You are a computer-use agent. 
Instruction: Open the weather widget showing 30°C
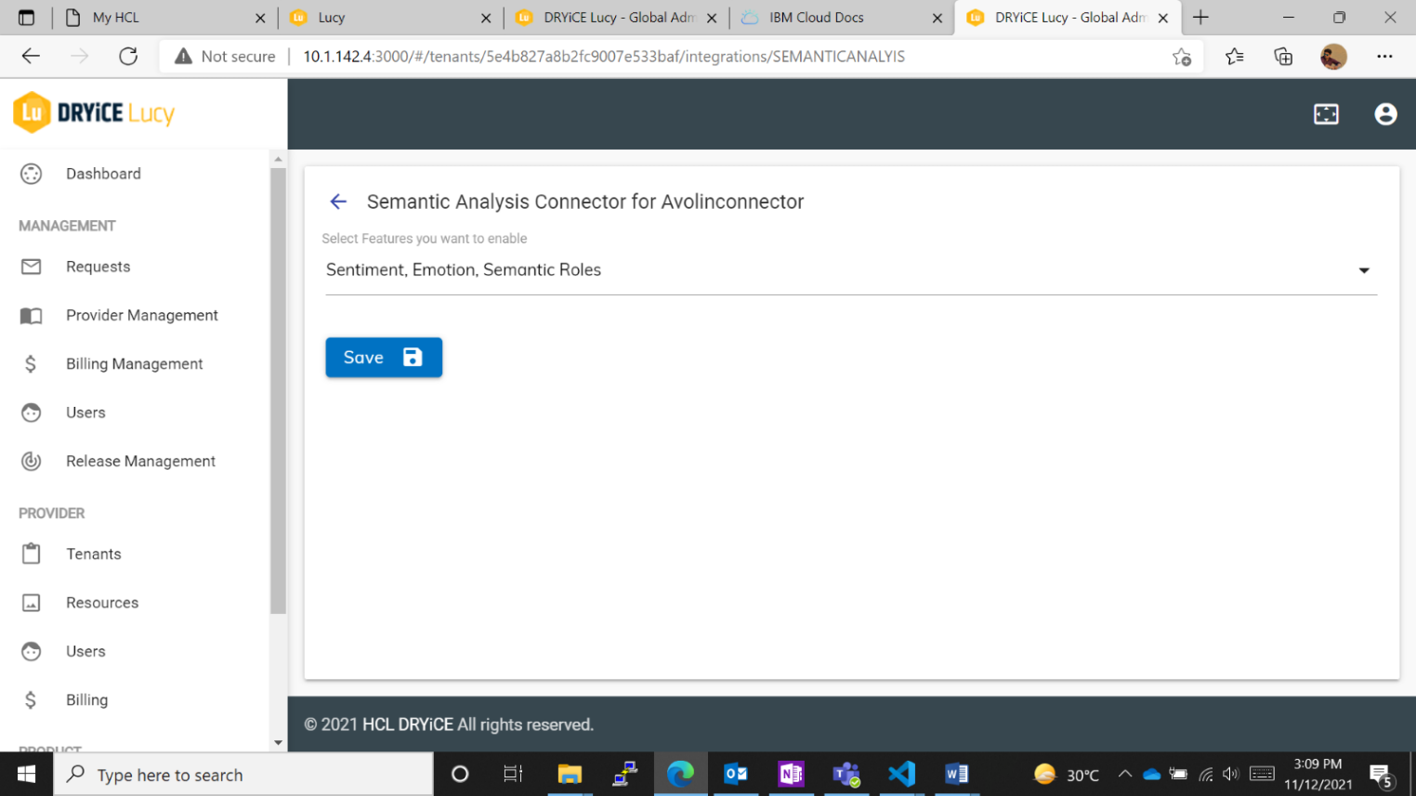point(1067,774)
